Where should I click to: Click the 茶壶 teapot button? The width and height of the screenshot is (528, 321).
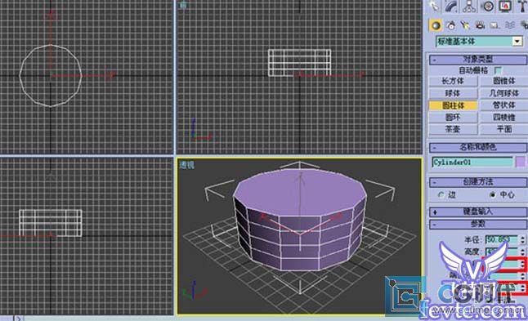pyautogui.click(x=453, y=129)
